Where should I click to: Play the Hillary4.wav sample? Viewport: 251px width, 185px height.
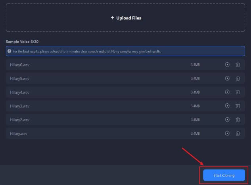227,92
